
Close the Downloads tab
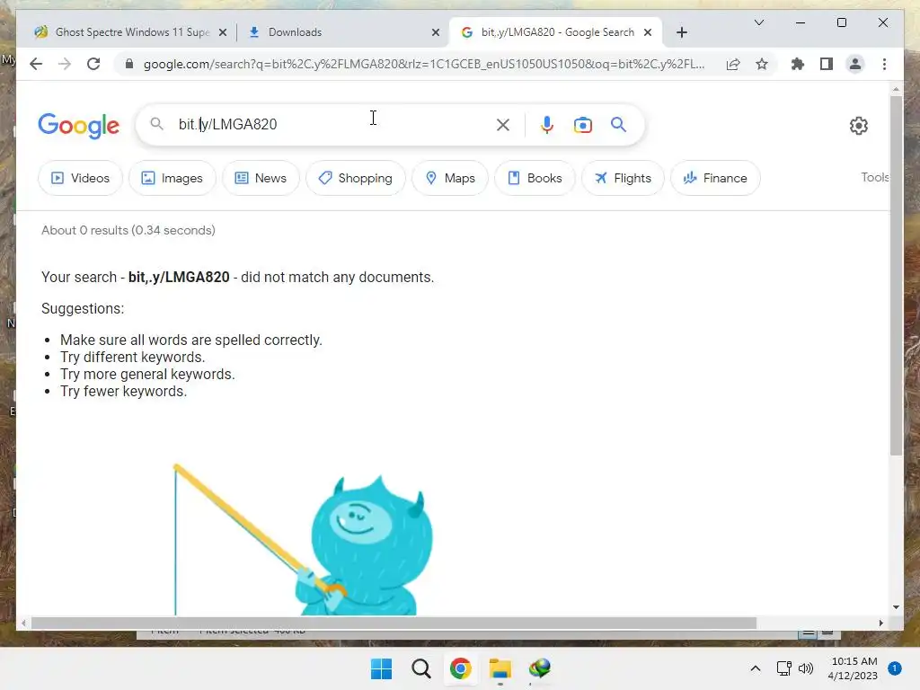[436, 32]
